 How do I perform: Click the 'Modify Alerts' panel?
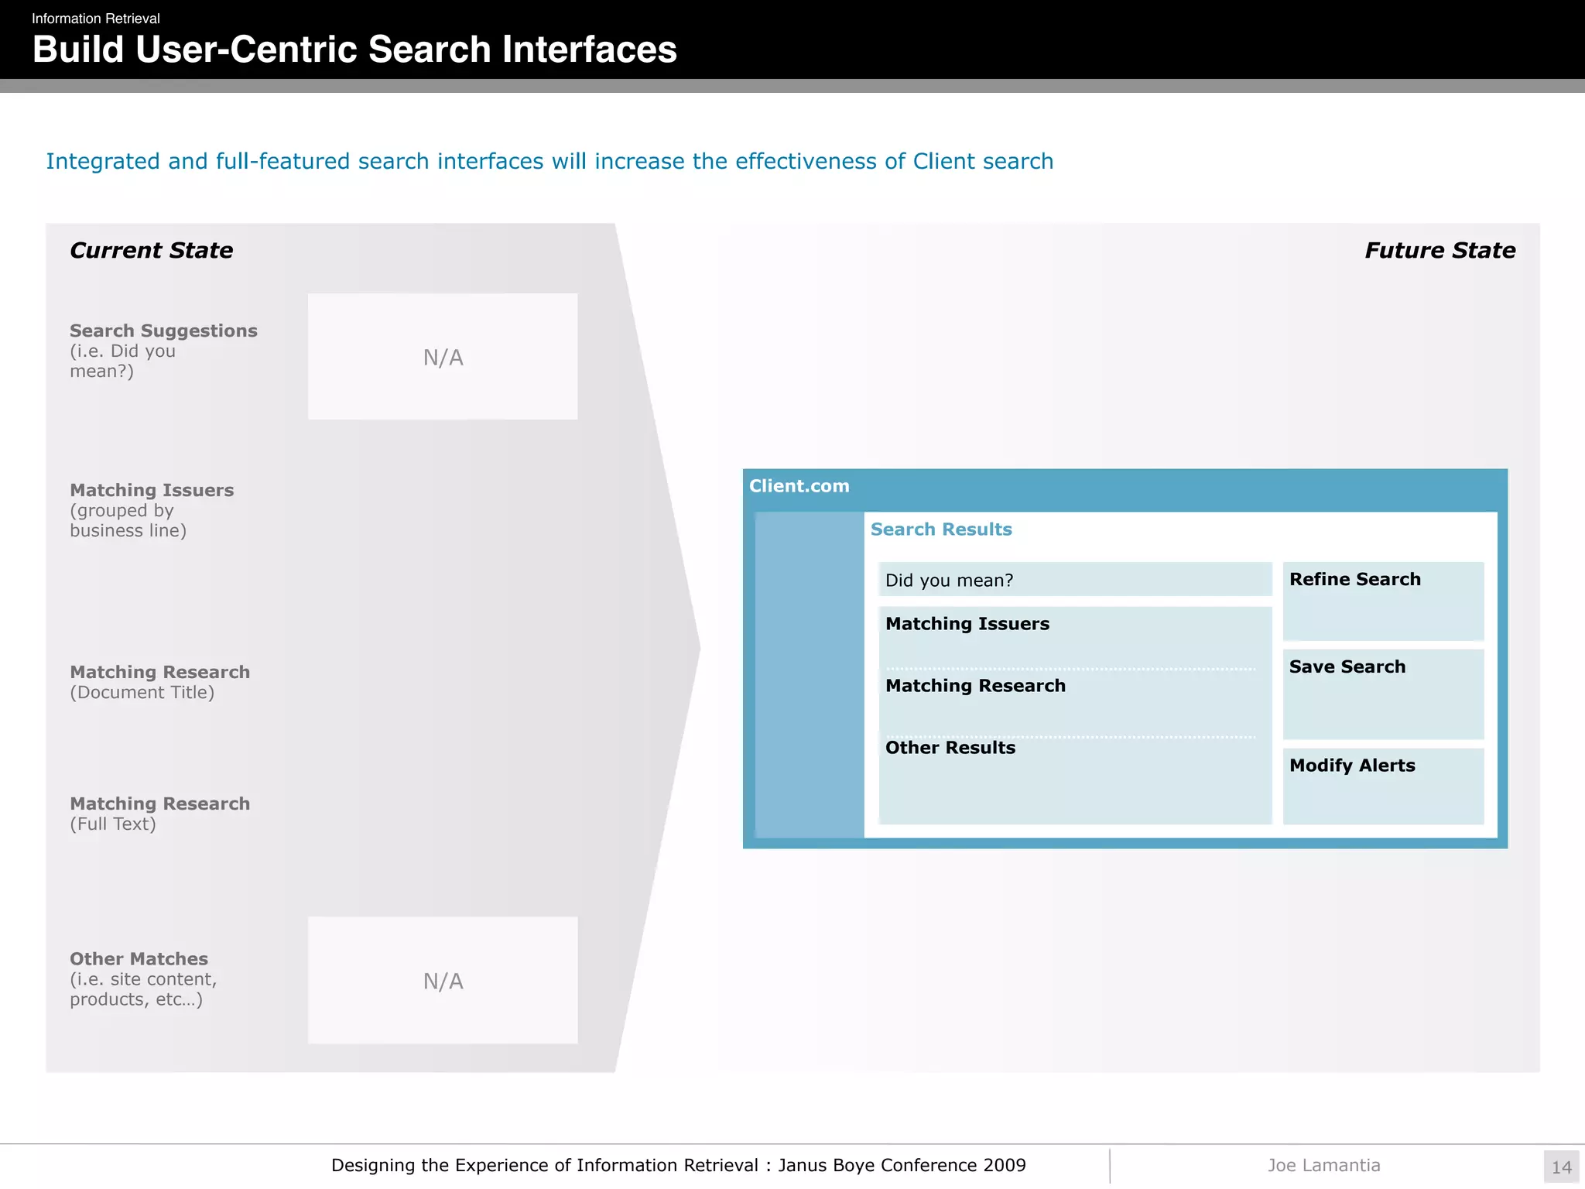click(1383, 786)
